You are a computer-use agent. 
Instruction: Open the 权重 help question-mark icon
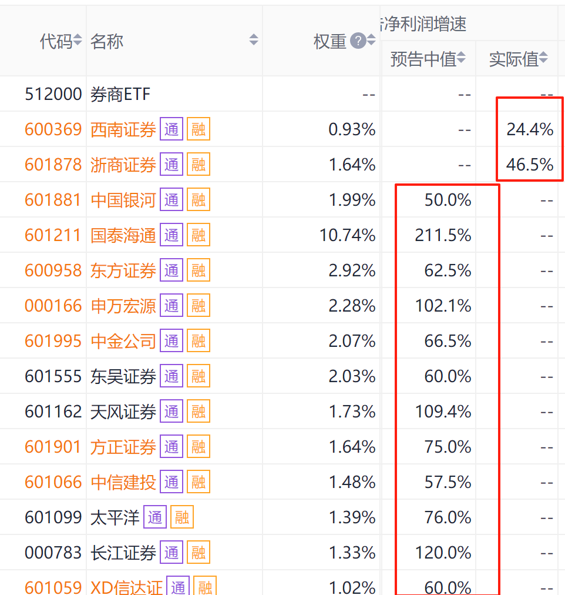358,41
